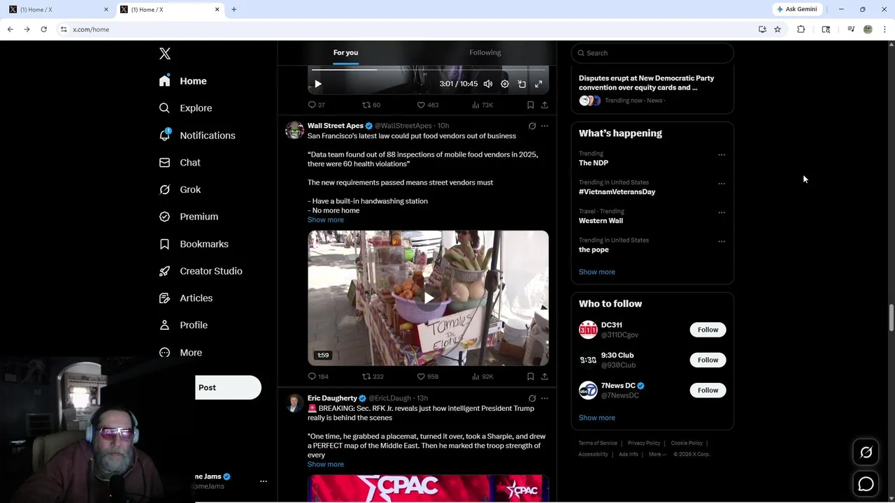
Task: Open Premium in the sidebar
Action: click(x=188, y=217)
